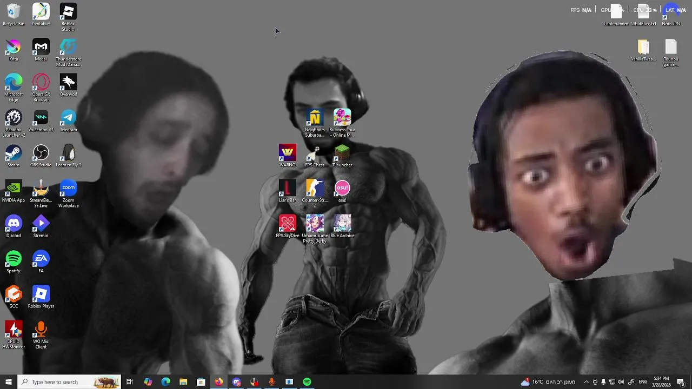Screen dimensions: 692x389
Task: Open the Opera GX Browser shortcut
Action: (41, 88)
